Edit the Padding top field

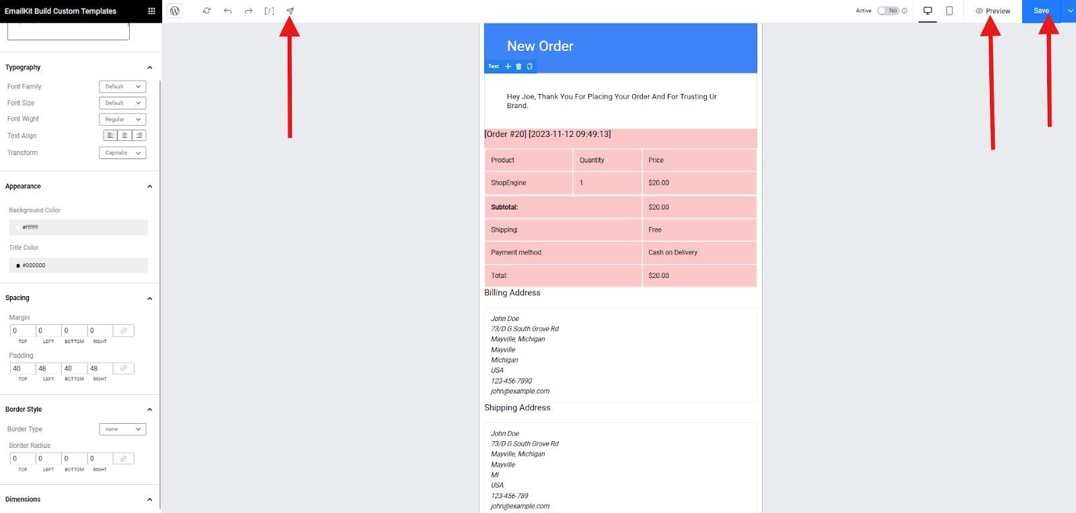tap(22, 368)
